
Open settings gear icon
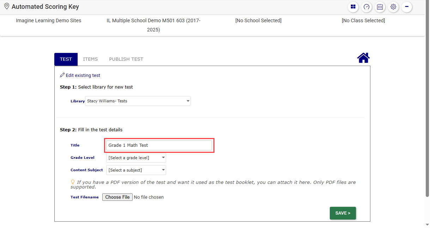393,7
